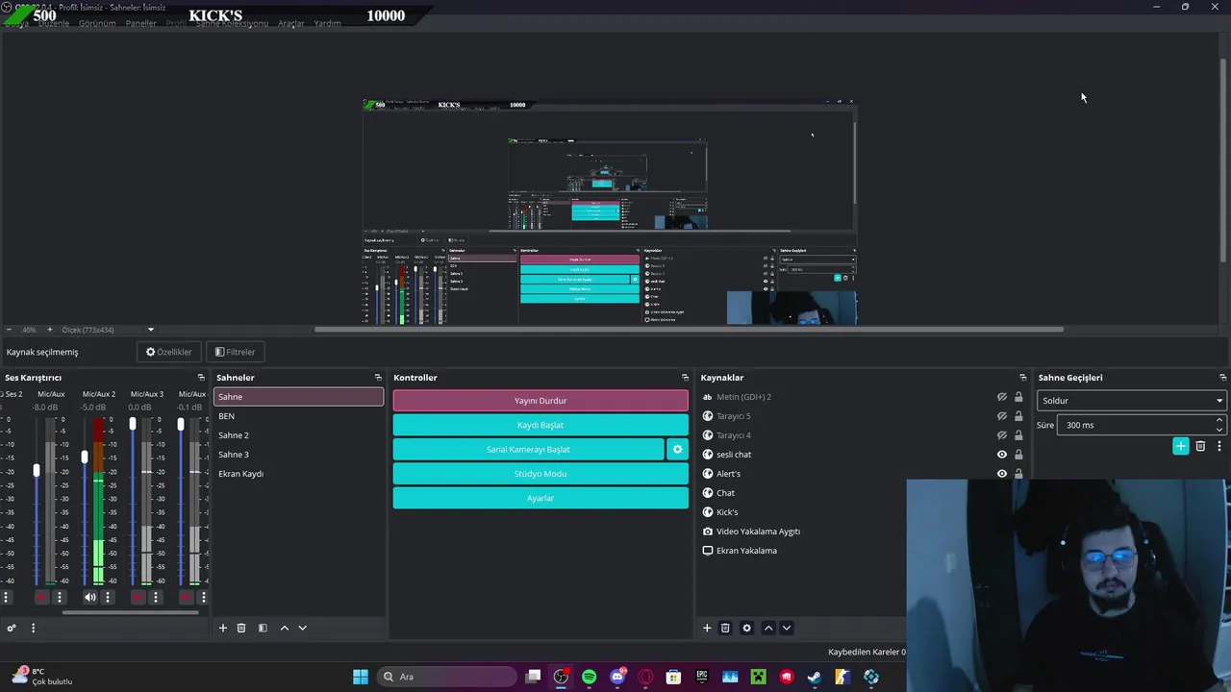This screenshot has height=692, width=1231.
Task: Open Mic/Aux 3 channel options menu
Action: pyautogui.click(x=156, y=598)
